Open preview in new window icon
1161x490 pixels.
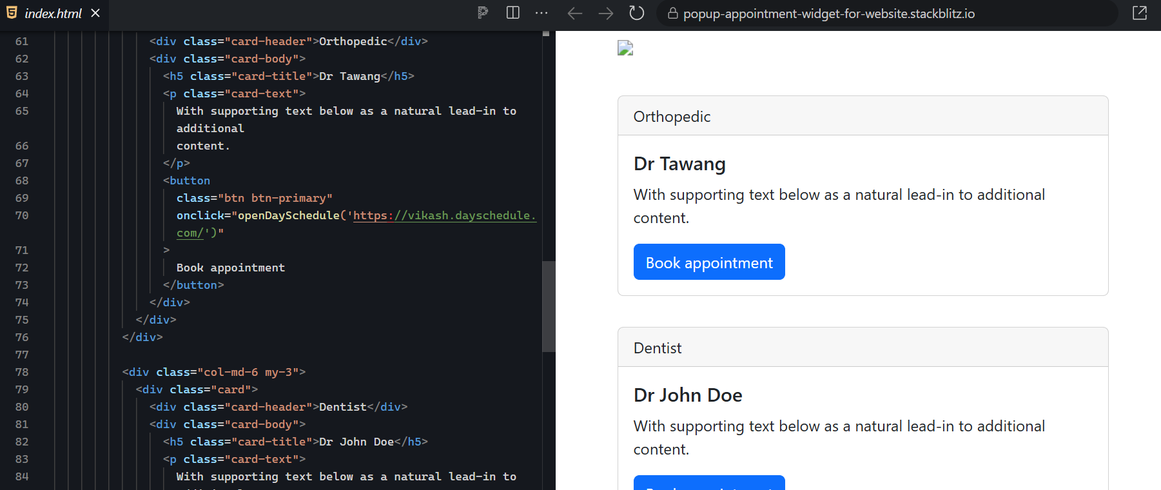pos(1140,13)
